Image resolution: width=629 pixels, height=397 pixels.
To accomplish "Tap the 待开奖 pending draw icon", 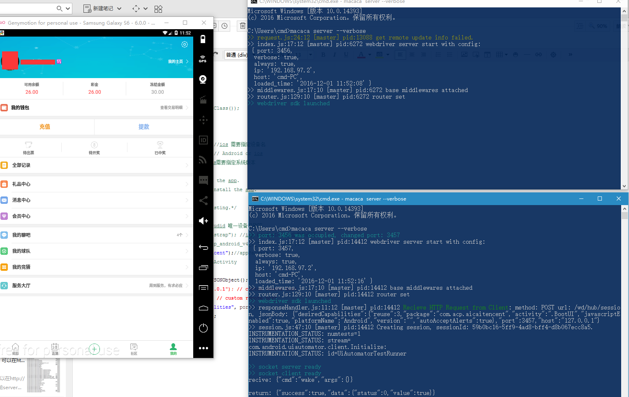I will (x=94, y=145).
